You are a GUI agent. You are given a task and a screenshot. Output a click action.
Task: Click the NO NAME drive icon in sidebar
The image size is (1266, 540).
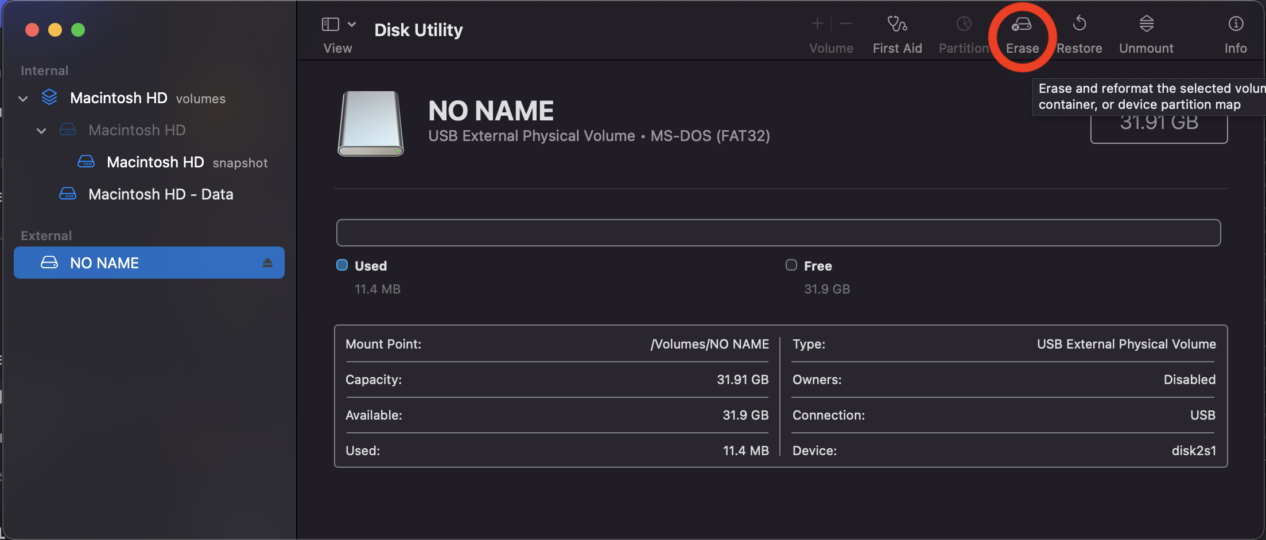click(x=49, y=263)
